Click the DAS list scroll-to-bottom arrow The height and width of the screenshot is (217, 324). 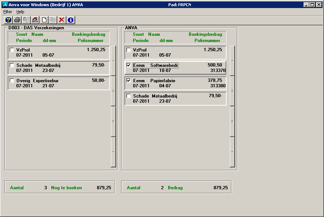click(113, 152)
